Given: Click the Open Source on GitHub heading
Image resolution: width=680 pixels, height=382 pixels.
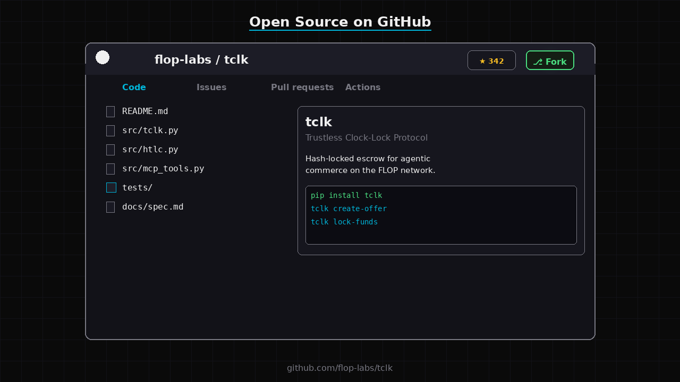Looking at the screenshot, I should point(340,22).
